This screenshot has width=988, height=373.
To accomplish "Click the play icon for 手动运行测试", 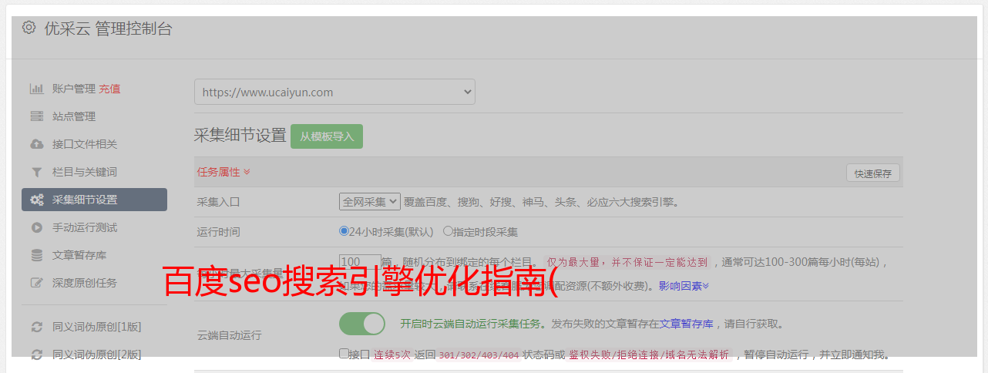I will (36, 227).
